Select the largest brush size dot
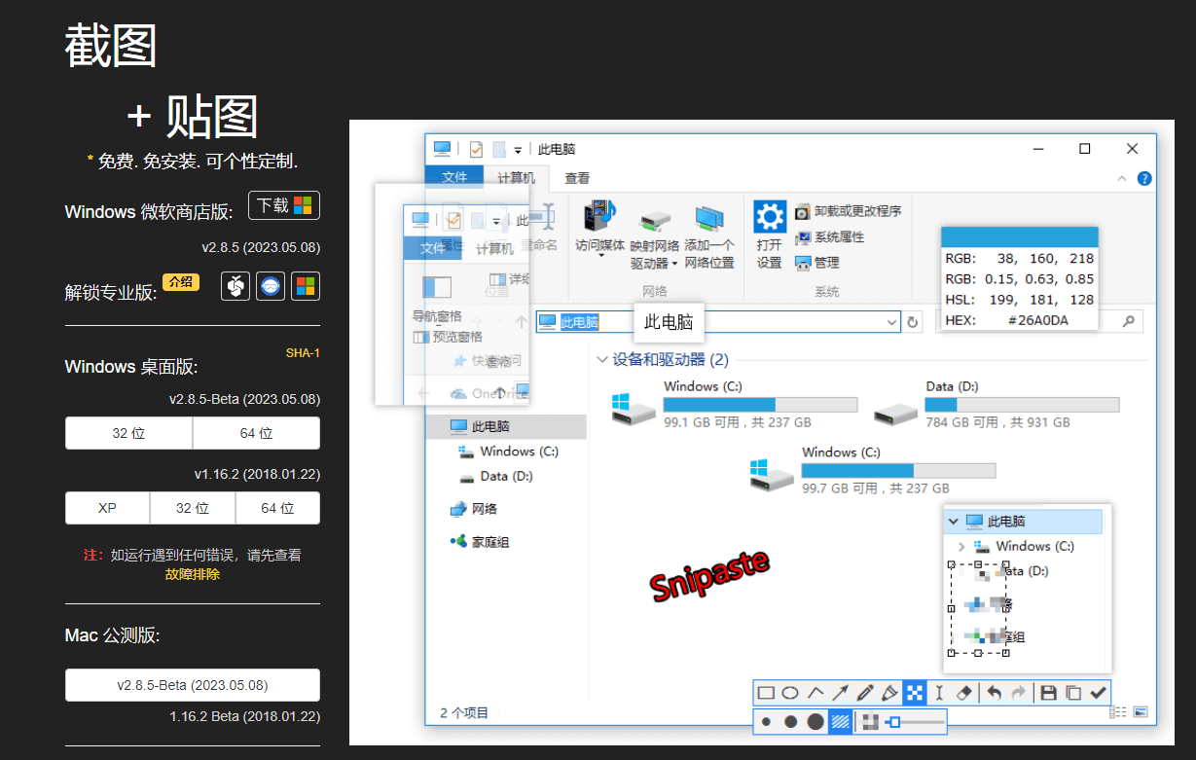The width and height of the screenshot is (1196, 760). pyautogui.click(x=815, y=721)
